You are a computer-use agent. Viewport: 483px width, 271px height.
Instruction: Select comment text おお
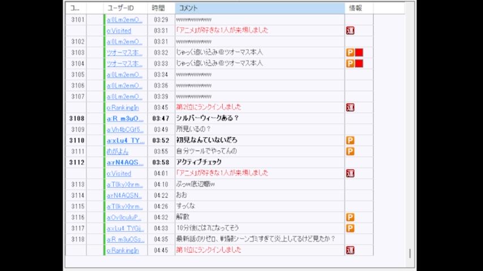click(x=182, y=195)
